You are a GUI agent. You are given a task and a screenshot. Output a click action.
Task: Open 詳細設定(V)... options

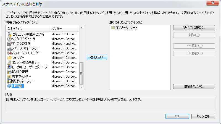click(194, 86)
